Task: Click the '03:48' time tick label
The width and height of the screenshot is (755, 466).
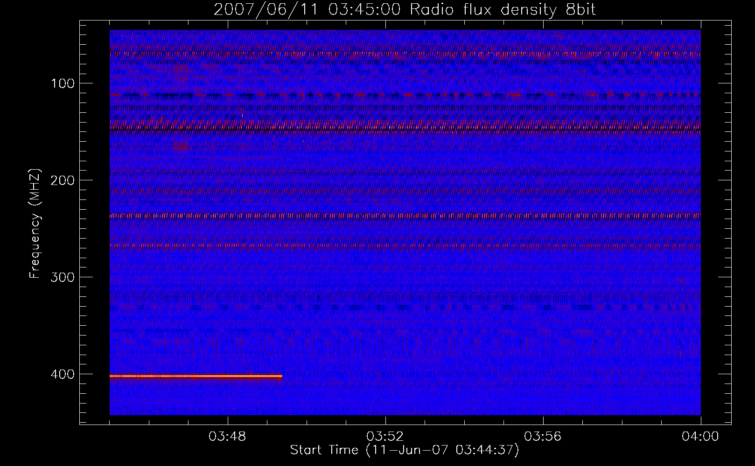Action: 227,437
